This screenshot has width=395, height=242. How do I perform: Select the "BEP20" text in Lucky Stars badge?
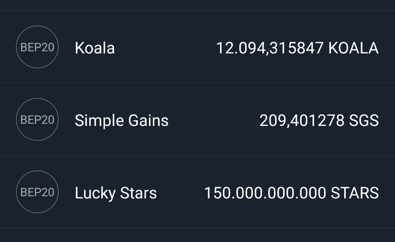pyautogui.click(x=38, y=192)
